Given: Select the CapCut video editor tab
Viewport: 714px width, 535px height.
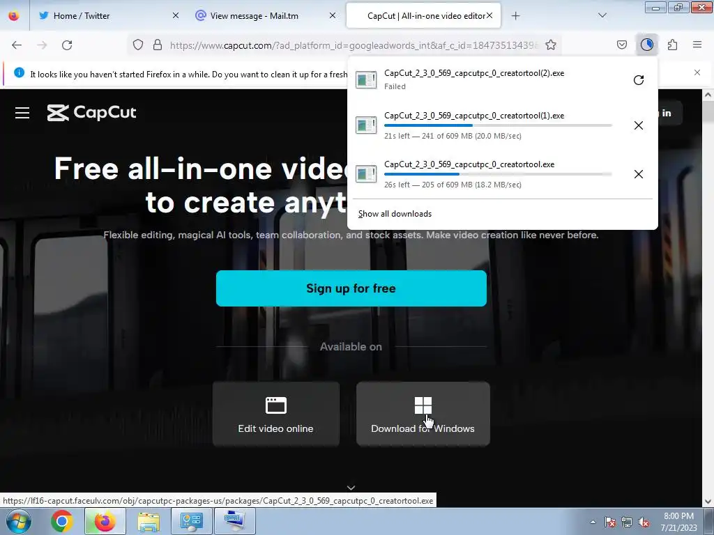Looking at the screenshot, I should [x=423, y=15].
